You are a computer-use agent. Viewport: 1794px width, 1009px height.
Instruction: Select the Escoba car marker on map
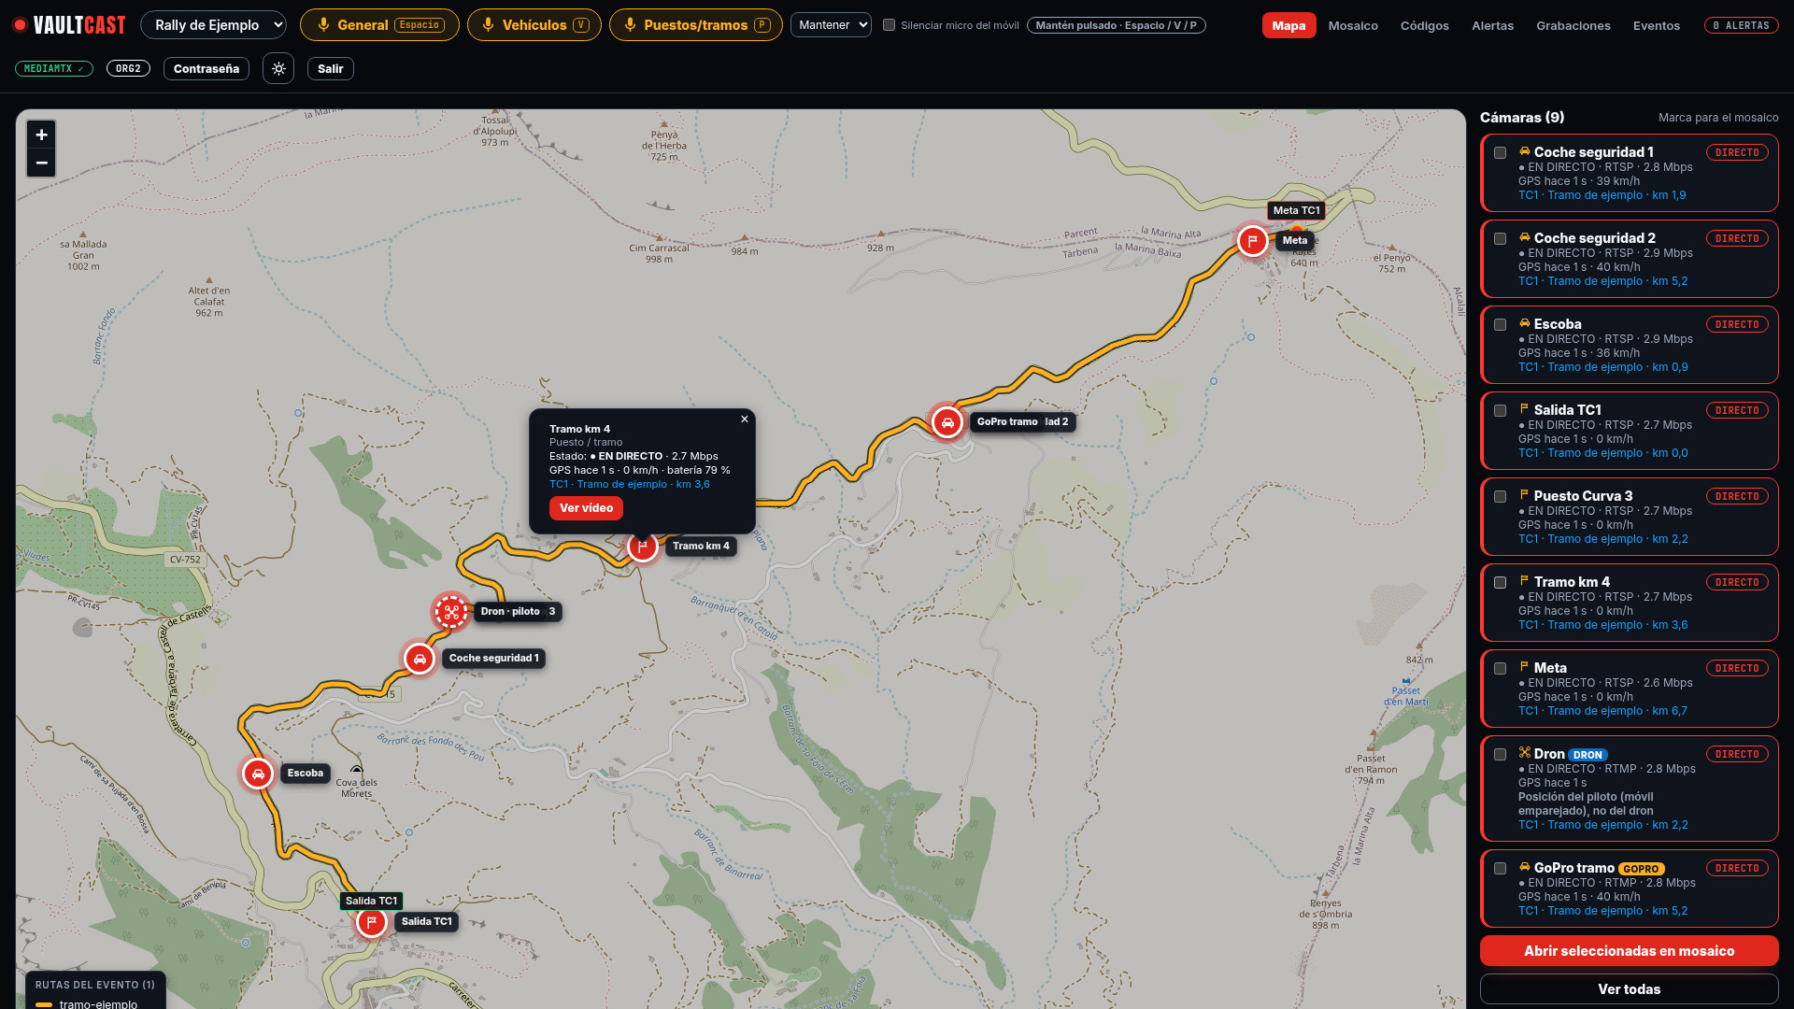click(x=258, y=774)
